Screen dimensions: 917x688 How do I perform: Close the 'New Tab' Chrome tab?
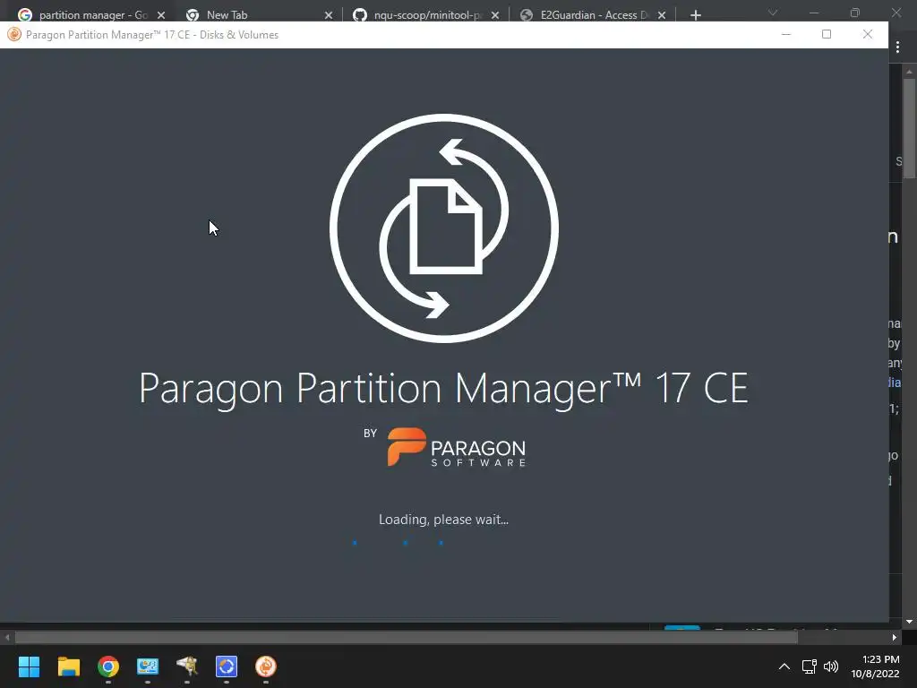(328, 15)
